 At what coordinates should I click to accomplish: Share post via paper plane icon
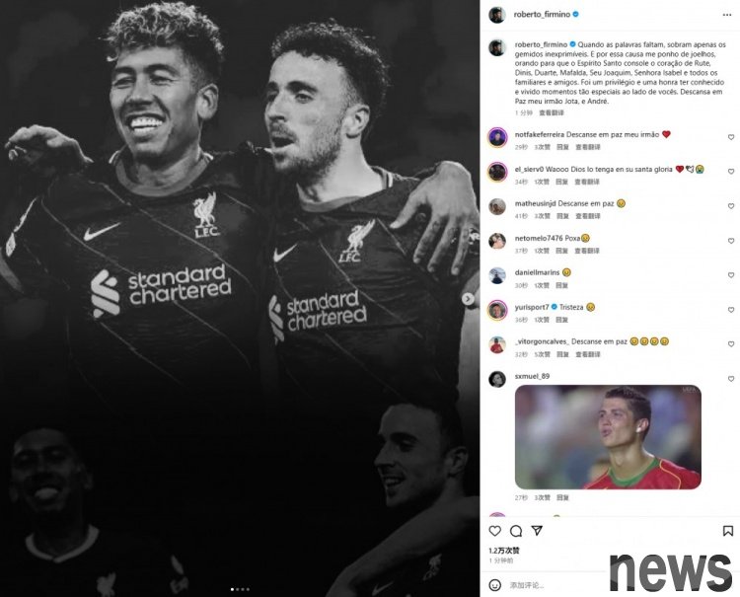(x=537, y=531)
